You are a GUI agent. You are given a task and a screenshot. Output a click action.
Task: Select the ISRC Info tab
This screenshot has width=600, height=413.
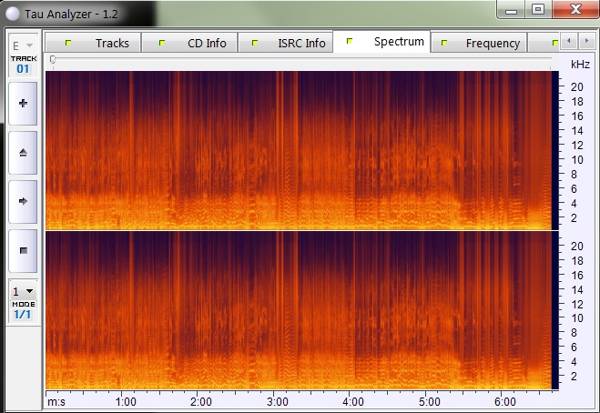[291, 43]
